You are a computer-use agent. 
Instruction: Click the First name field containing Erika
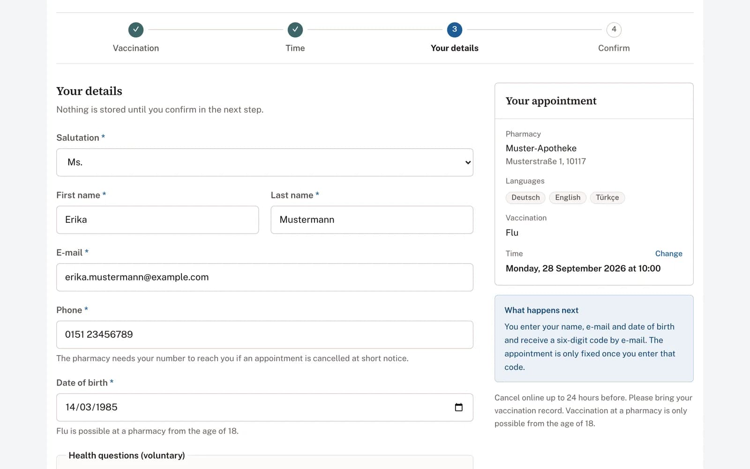pos(157,220)
